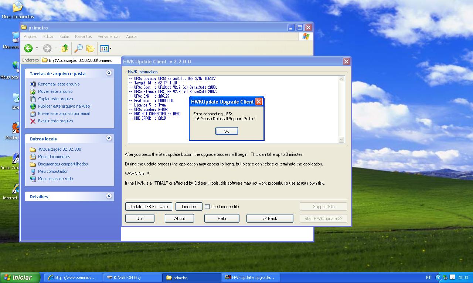Click Copiar este arquivo link

55,99
